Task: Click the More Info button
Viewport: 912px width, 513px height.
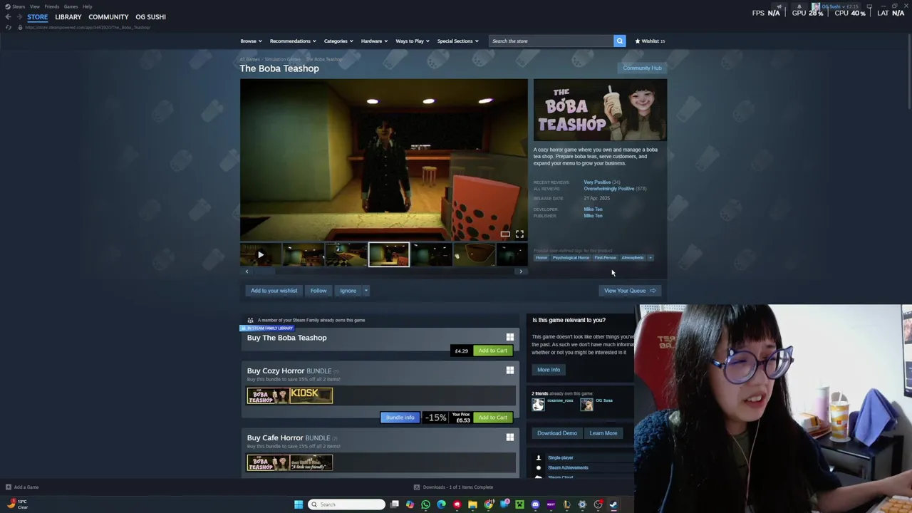Action: 549,370
